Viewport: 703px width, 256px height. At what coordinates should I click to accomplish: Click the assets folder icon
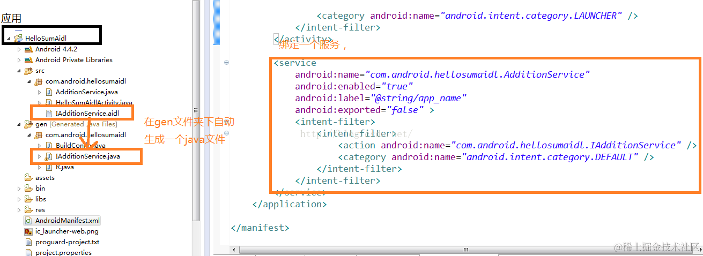[28, 178]
